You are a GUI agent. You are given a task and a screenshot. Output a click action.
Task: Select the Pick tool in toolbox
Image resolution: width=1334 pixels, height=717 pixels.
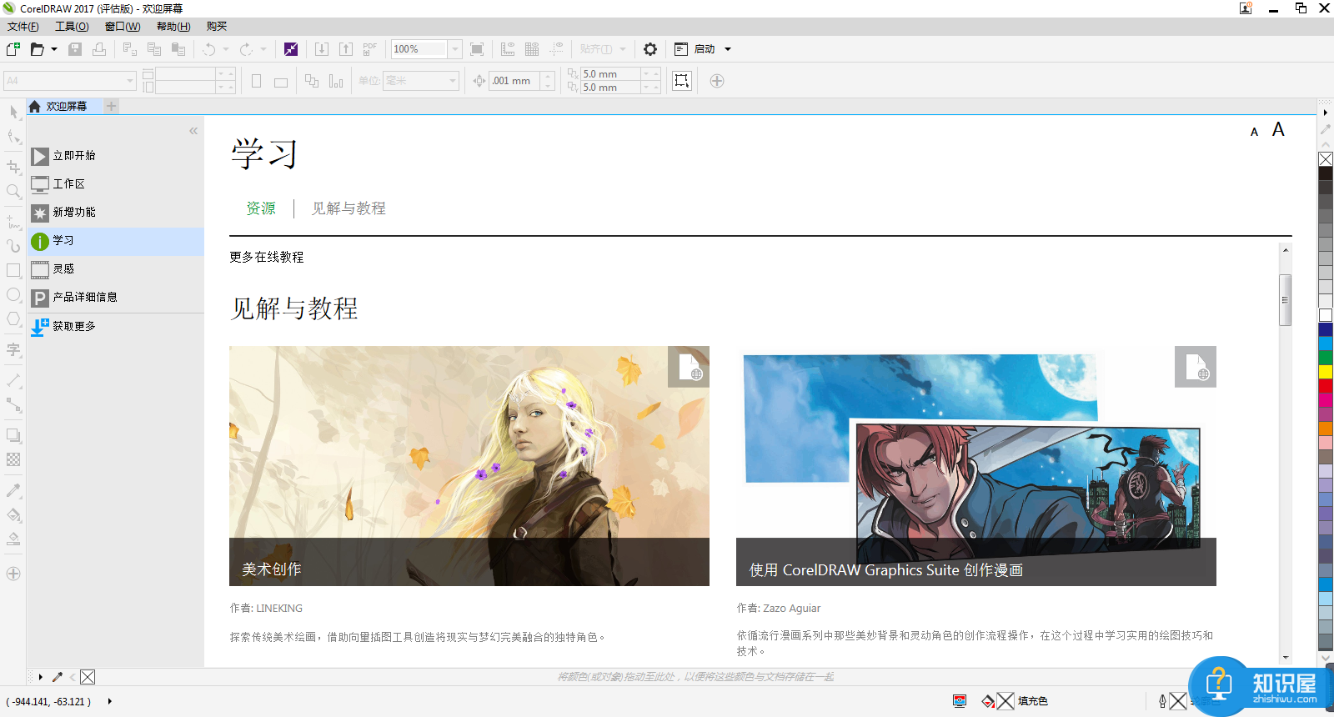click(13, 112)
